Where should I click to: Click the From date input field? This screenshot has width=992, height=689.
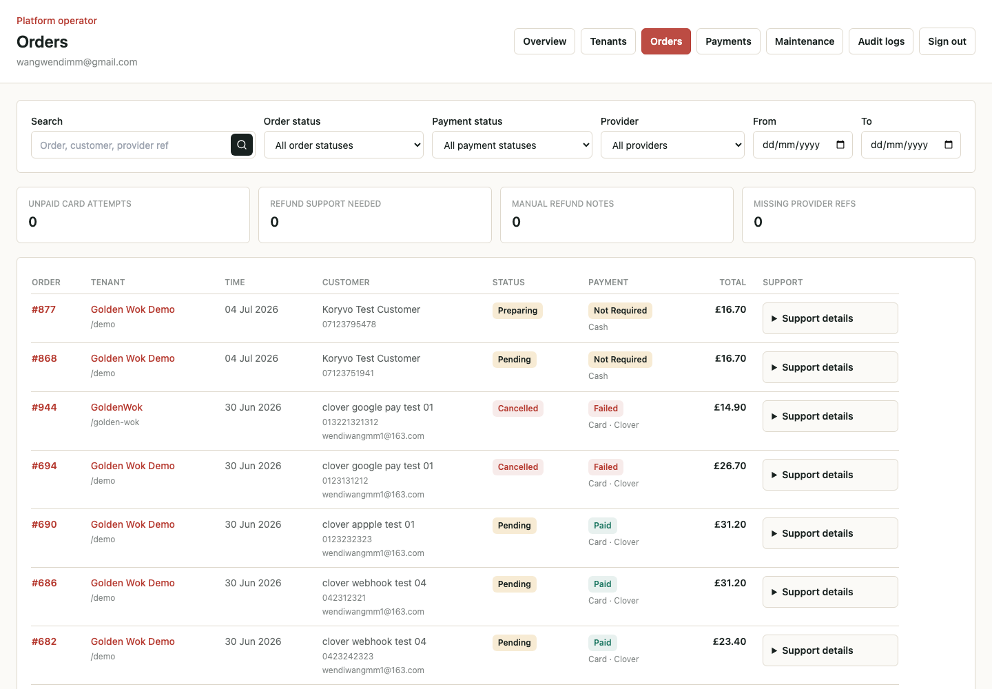[x=803, y=145]
